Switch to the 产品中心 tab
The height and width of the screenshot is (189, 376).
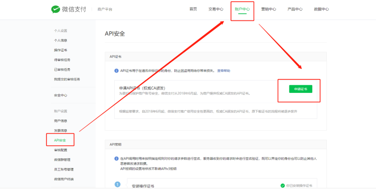click(295, 9)
